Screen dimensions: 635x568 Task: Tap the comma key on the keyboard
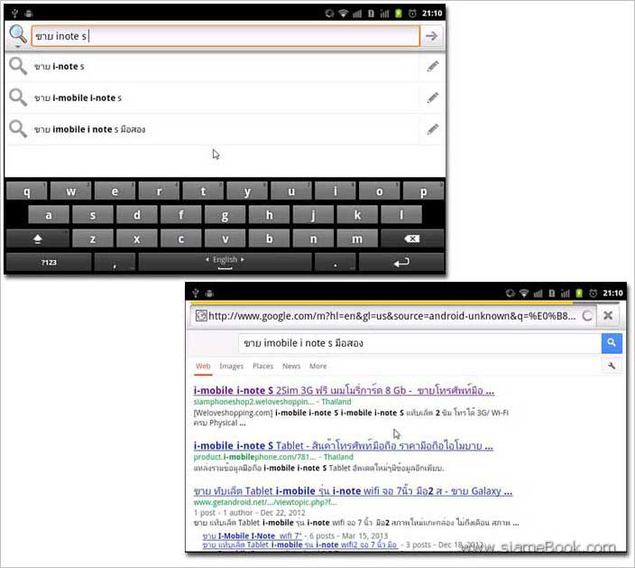(115, 262)
